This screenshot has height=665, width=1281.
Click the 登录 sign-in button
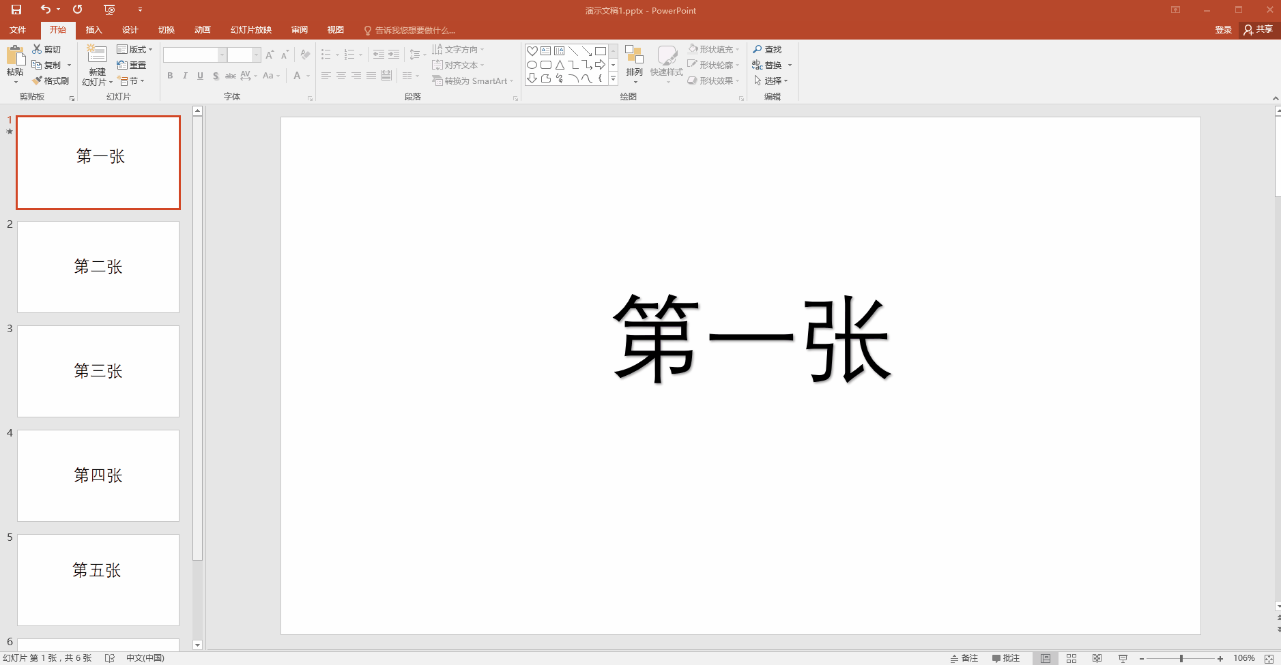[x=1224, y=30]
